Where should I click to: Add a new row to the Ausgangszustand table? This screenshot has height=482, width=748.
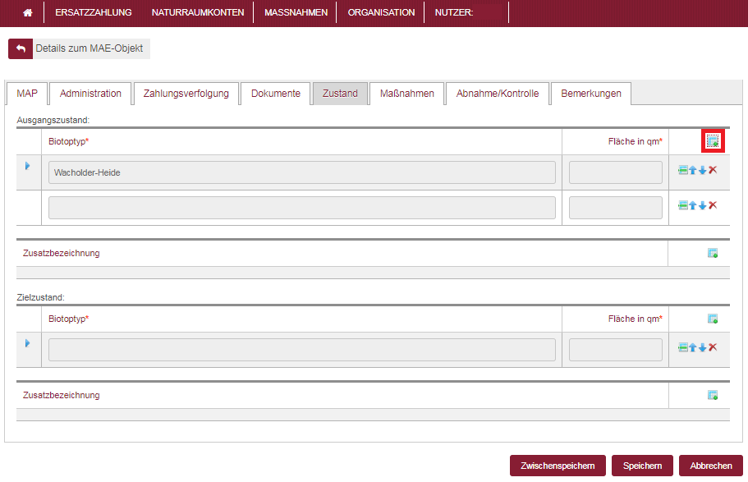tap(713, 141)
